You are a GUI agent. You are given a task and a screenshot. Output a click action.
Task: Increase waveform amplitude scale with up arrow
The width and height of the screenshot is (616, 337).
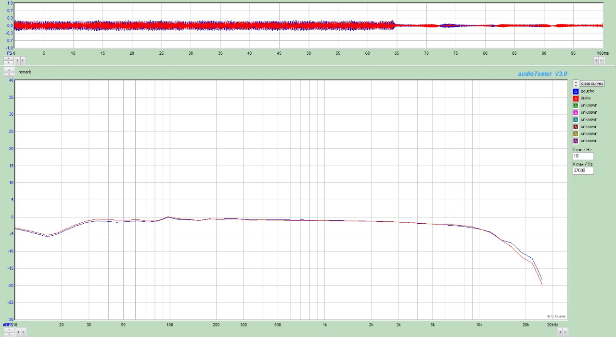(9, 58)
